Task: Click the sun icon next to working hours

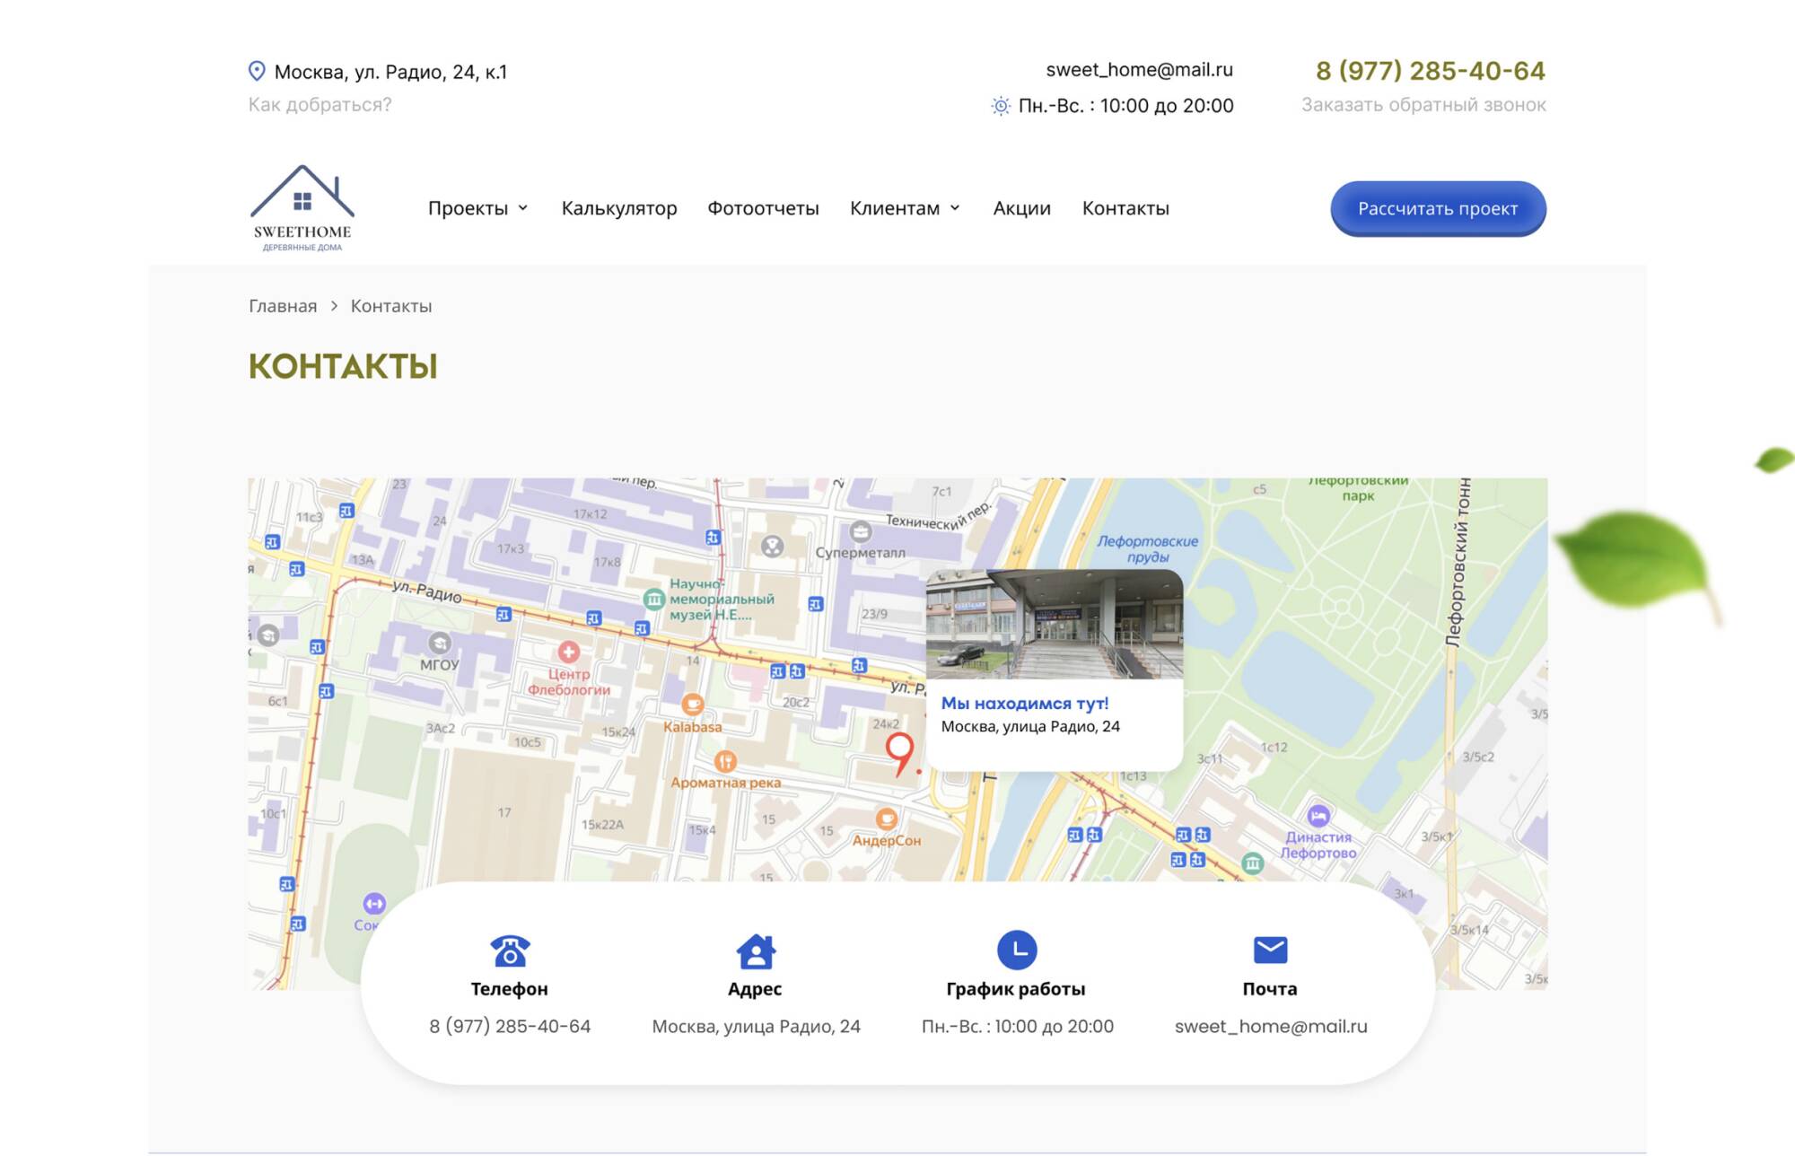Action: click(1001, 106)
